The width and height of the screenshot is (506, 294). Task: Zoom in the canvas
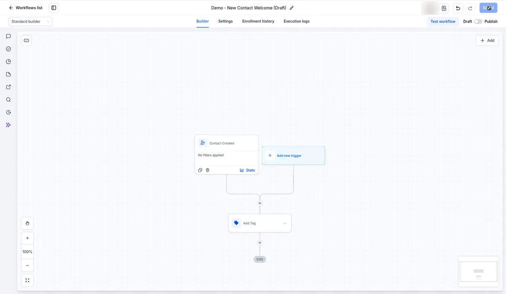click(x=27, y=238)
